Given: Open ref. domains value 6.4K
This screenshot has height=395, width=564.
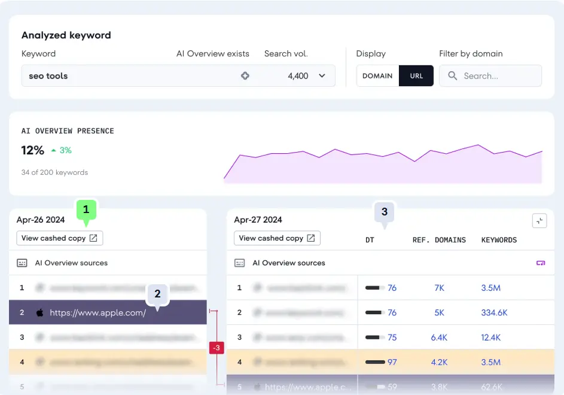Looking at the screenshot, I should pyautogui.click(x=439, y=338).
